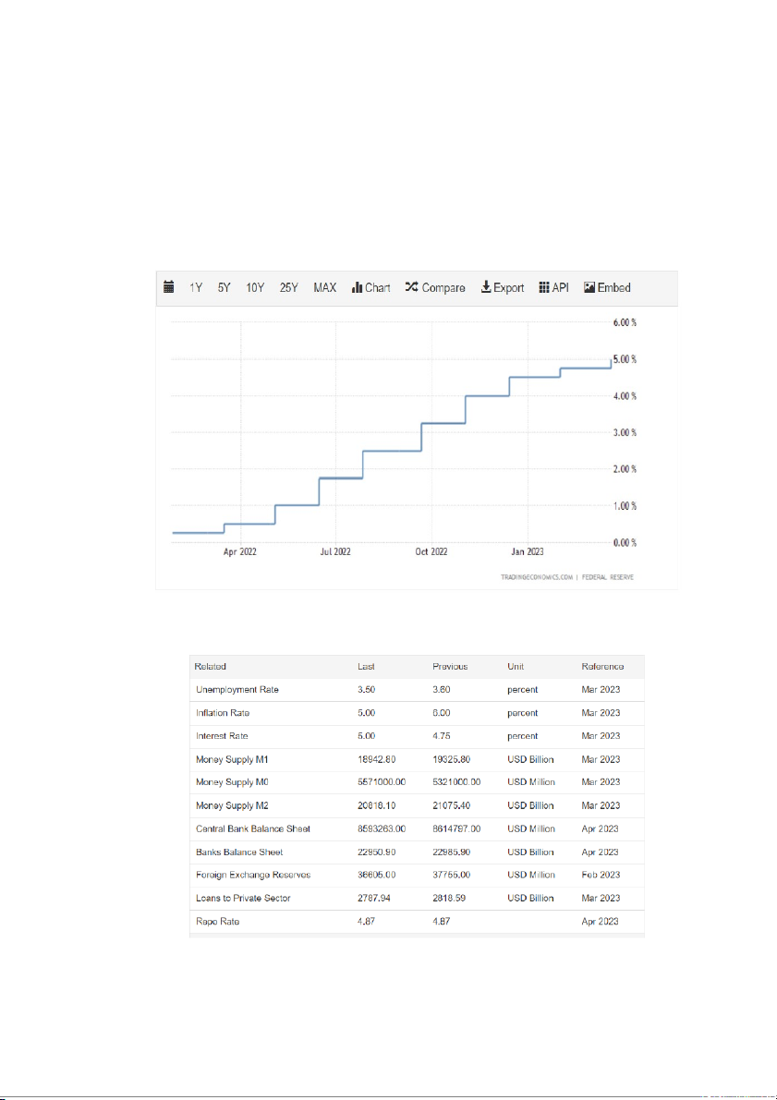
Task: Switch to the 5Y time range
Action: 224,287
